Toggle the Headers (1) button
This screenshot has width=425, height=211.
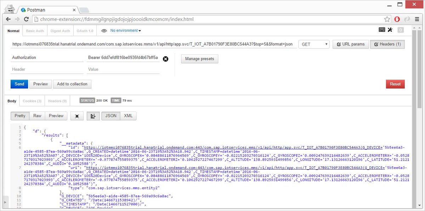387,44
